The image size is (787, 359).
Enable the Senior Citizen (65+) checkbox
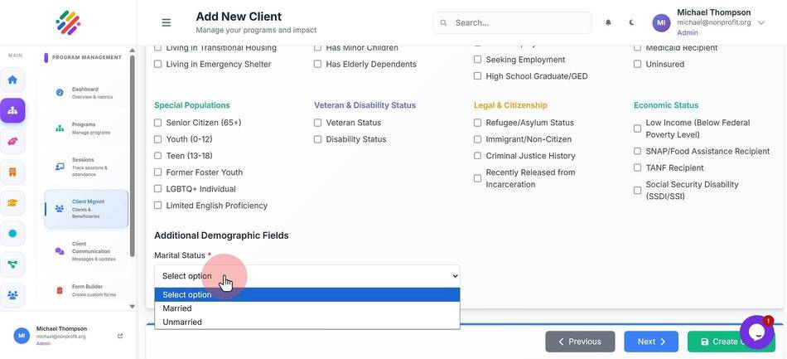click(157, 123)
